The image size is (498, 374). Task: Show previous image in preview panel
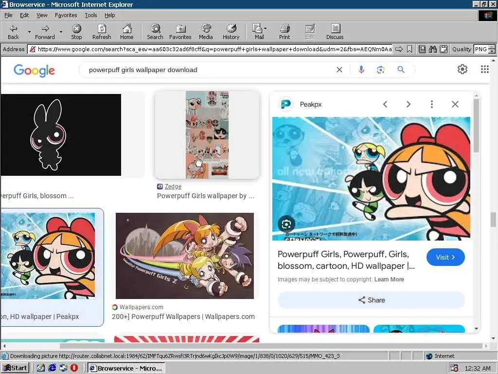(x=385, y=104)
